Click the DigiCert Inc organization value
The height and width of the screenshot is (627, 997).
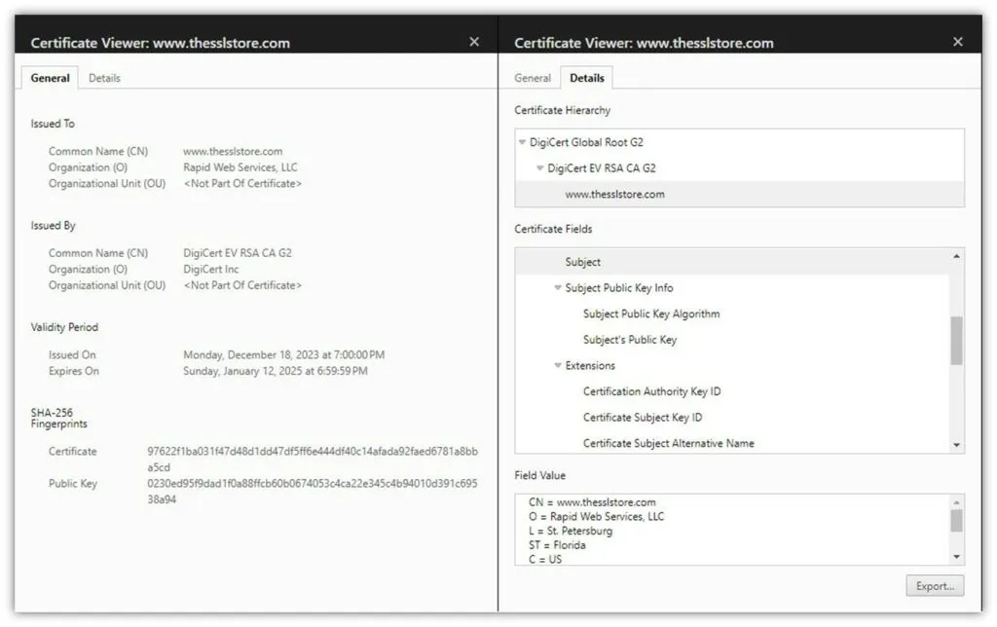coord(211,270)
